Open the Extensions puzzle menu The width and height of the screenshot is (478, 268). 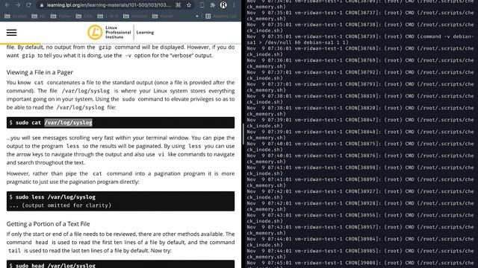coord(212,5)
